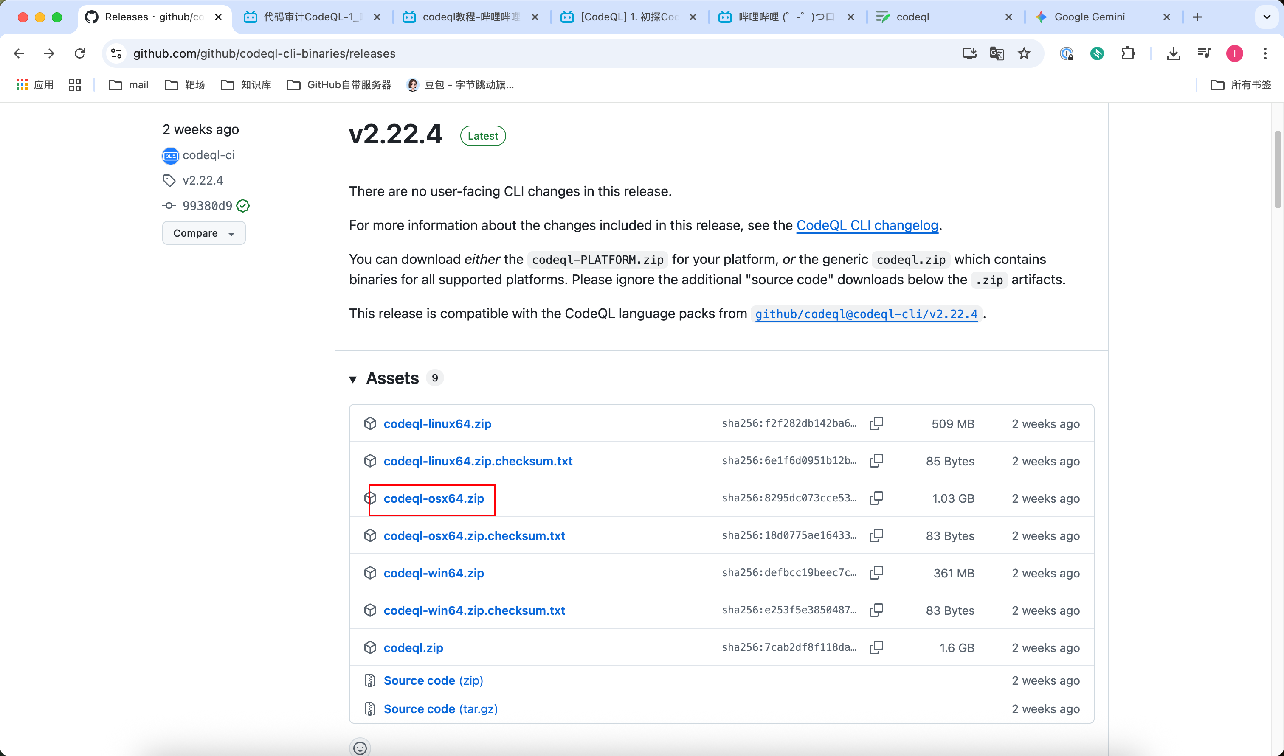Open the codeql-ci author profile
1284x756 pixels.
(208, 155)
